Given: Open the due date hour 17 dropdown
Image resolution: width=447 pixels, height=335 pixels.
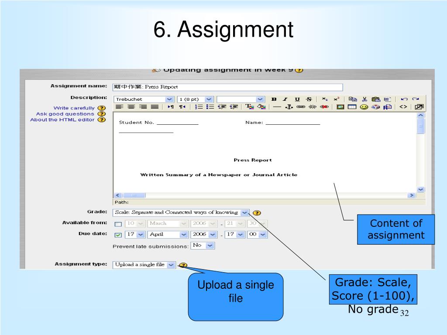Looking at the screenshot, I should [235, 234].
